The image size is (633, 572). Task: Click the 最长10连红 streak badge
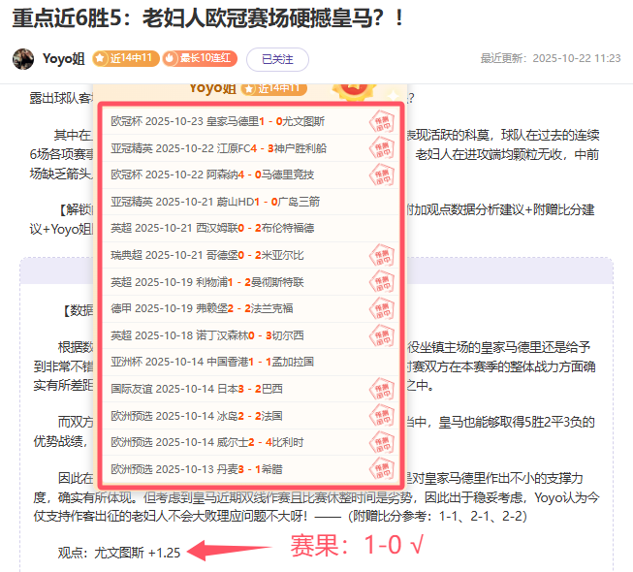pos(200,59)
